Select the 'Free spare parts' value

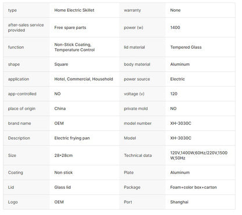[70, 28]
